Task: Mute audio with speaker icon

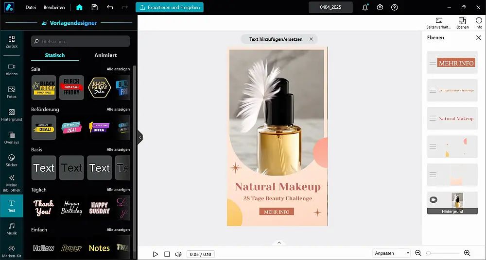Action: 178,254
